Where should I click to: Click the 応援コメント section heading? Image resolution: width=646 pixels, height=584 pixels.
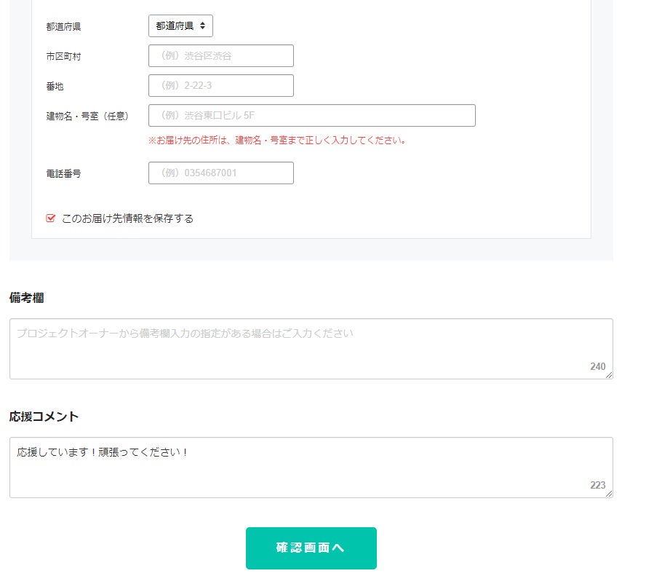[44, 417]
